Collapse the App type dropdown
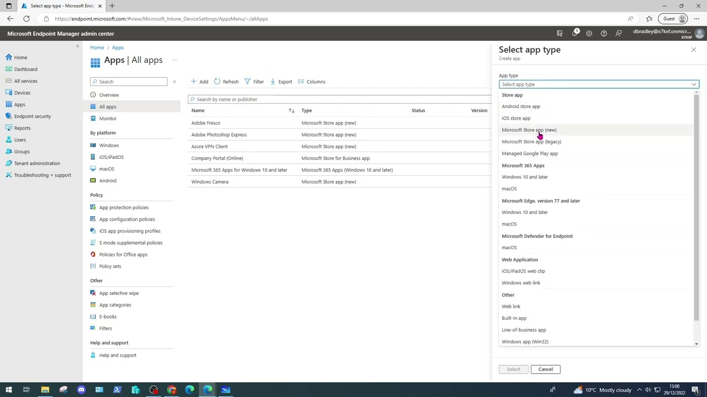The height and width of the screenshot is (397, 707). click(694, 84)
